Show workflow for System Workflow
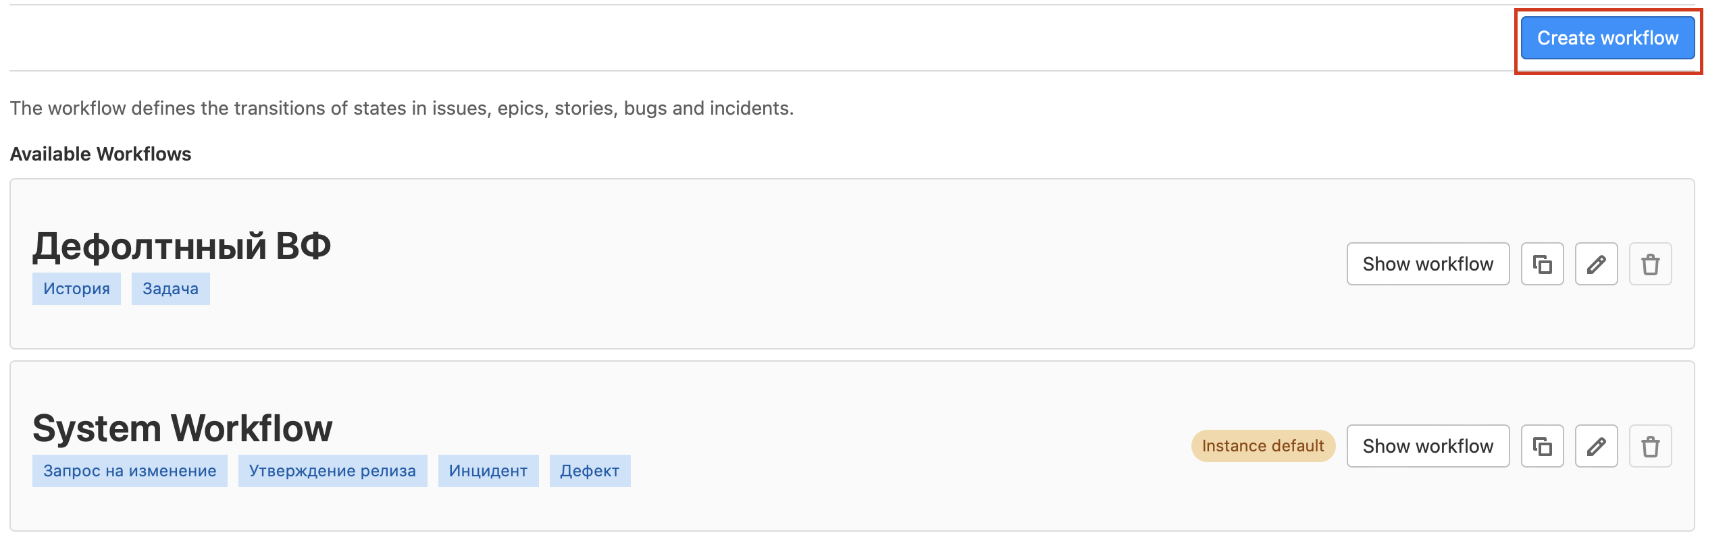This screenshot has height=560, width=1729. click(1428, 446)
